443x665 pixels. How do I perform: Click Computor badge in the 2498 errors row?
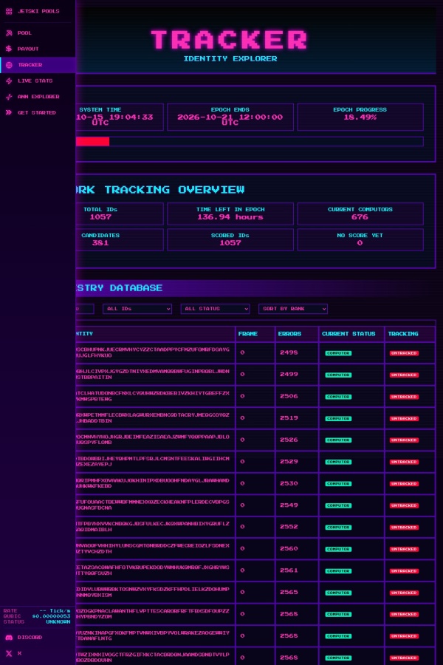(338, 353)
